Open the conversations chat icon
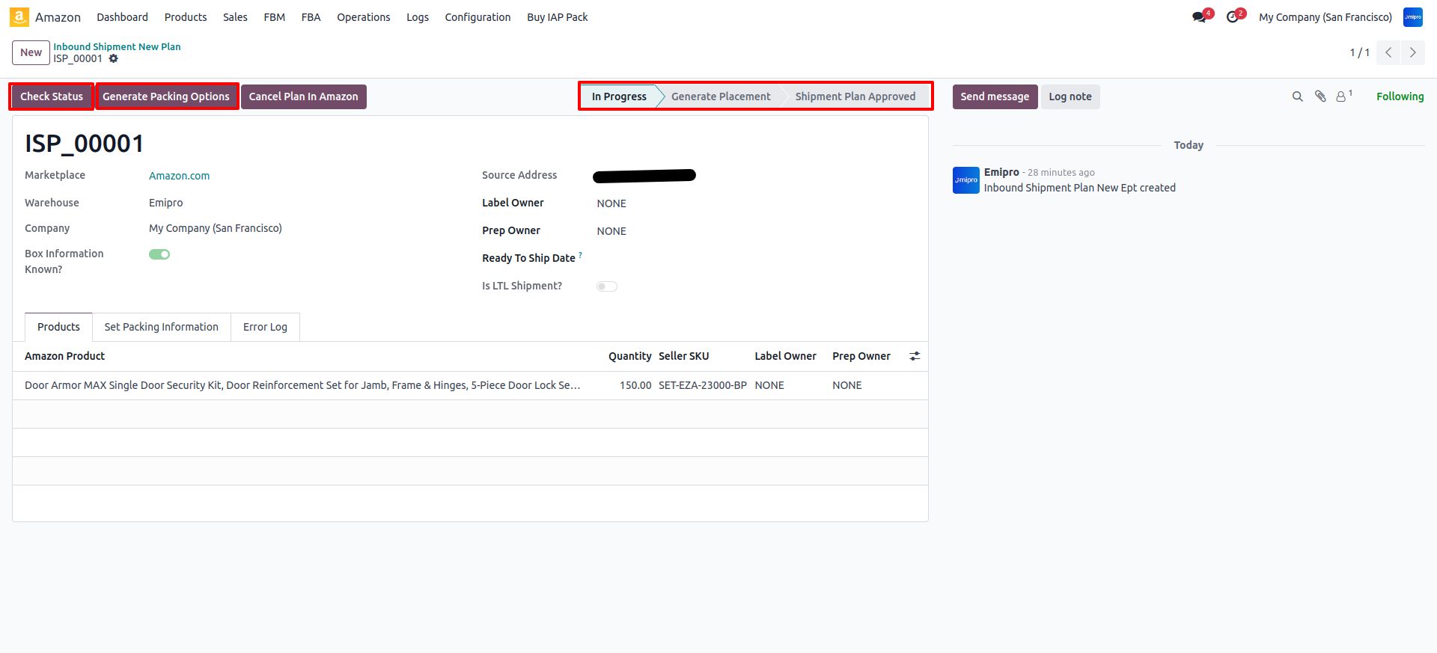Viewport: 1437px width, 653px height. tap(1199, 17)
